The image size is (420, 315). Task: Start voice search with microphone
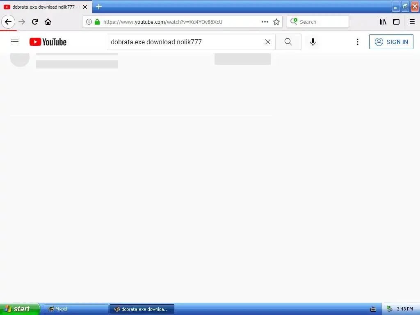pyautogui.click(x=313, y=42)
